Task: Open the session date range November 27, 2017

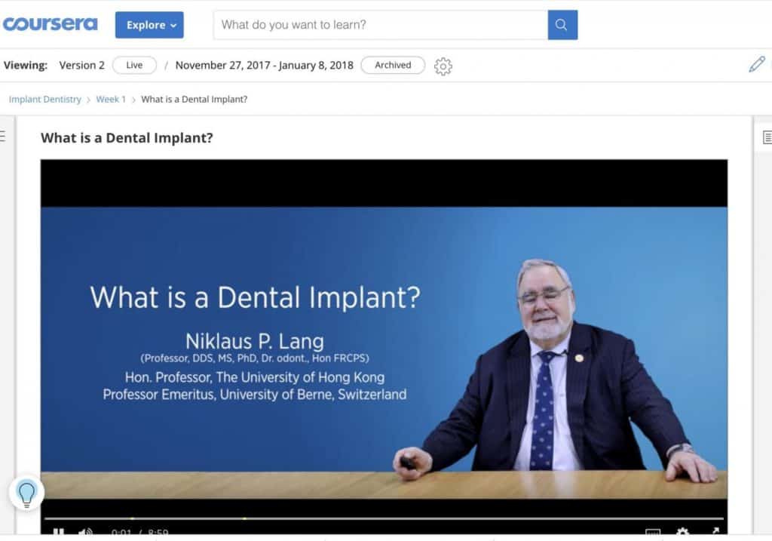Action: pyautogui.click(x=264, y=65)
